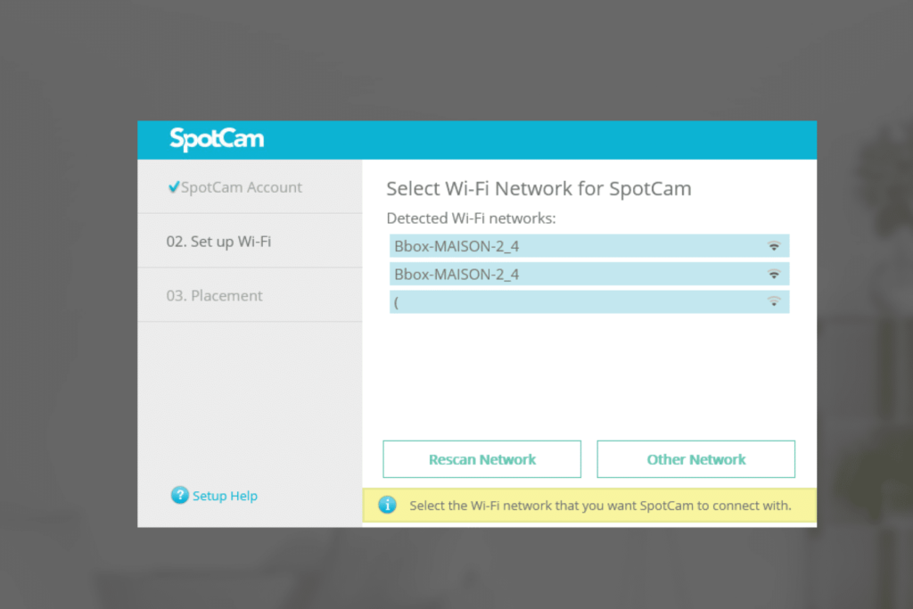913x609 pixels.
Task: Click the empty area below the network list
Action: pos(589,375)
